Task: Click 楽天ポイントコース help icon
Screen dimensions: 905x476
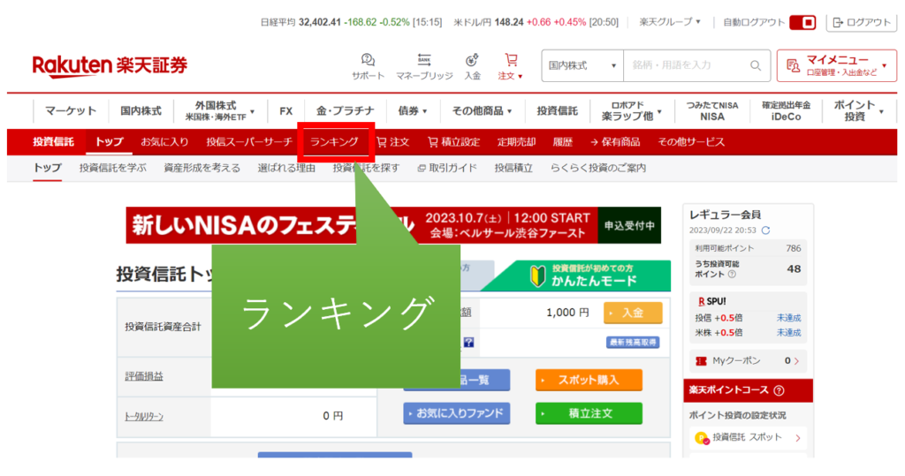Action: click(779, 390)
